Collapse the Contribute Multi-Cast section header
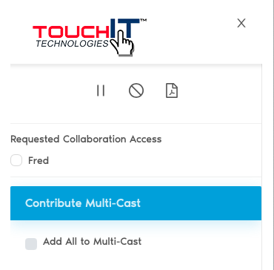Viewport: 274px width, 270px height. (136, 203)
